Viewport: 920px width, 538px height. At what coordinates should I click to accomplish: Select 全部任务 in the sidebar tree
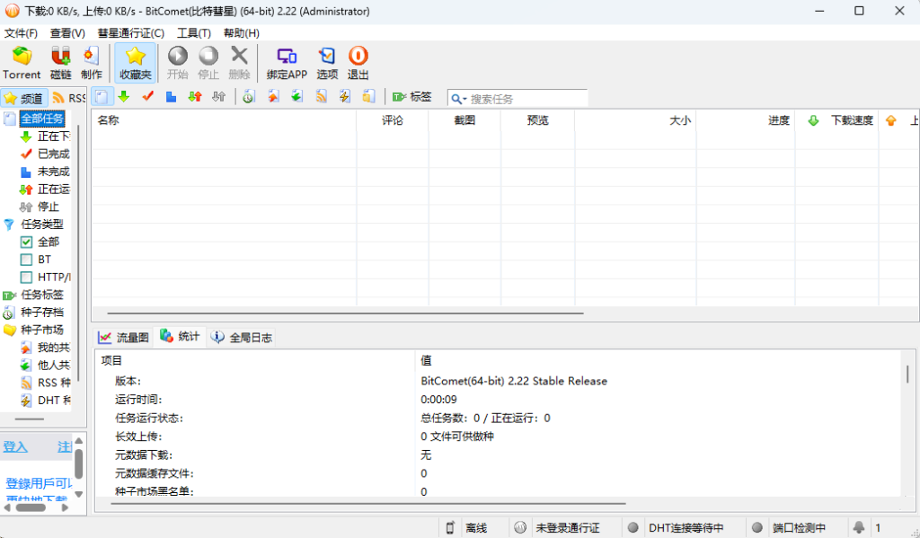pos(42,119)
